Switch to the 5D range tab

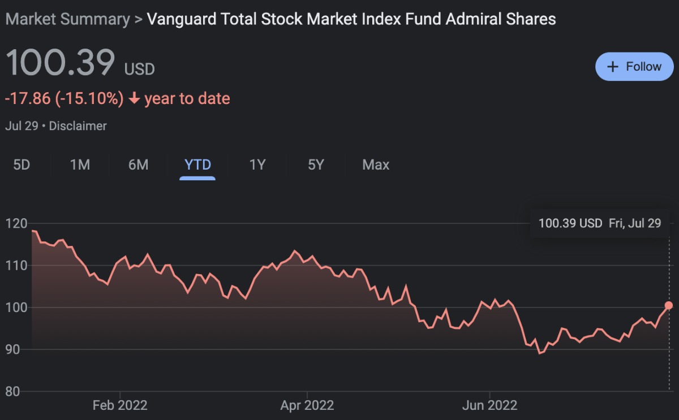(x=22, y=164)
